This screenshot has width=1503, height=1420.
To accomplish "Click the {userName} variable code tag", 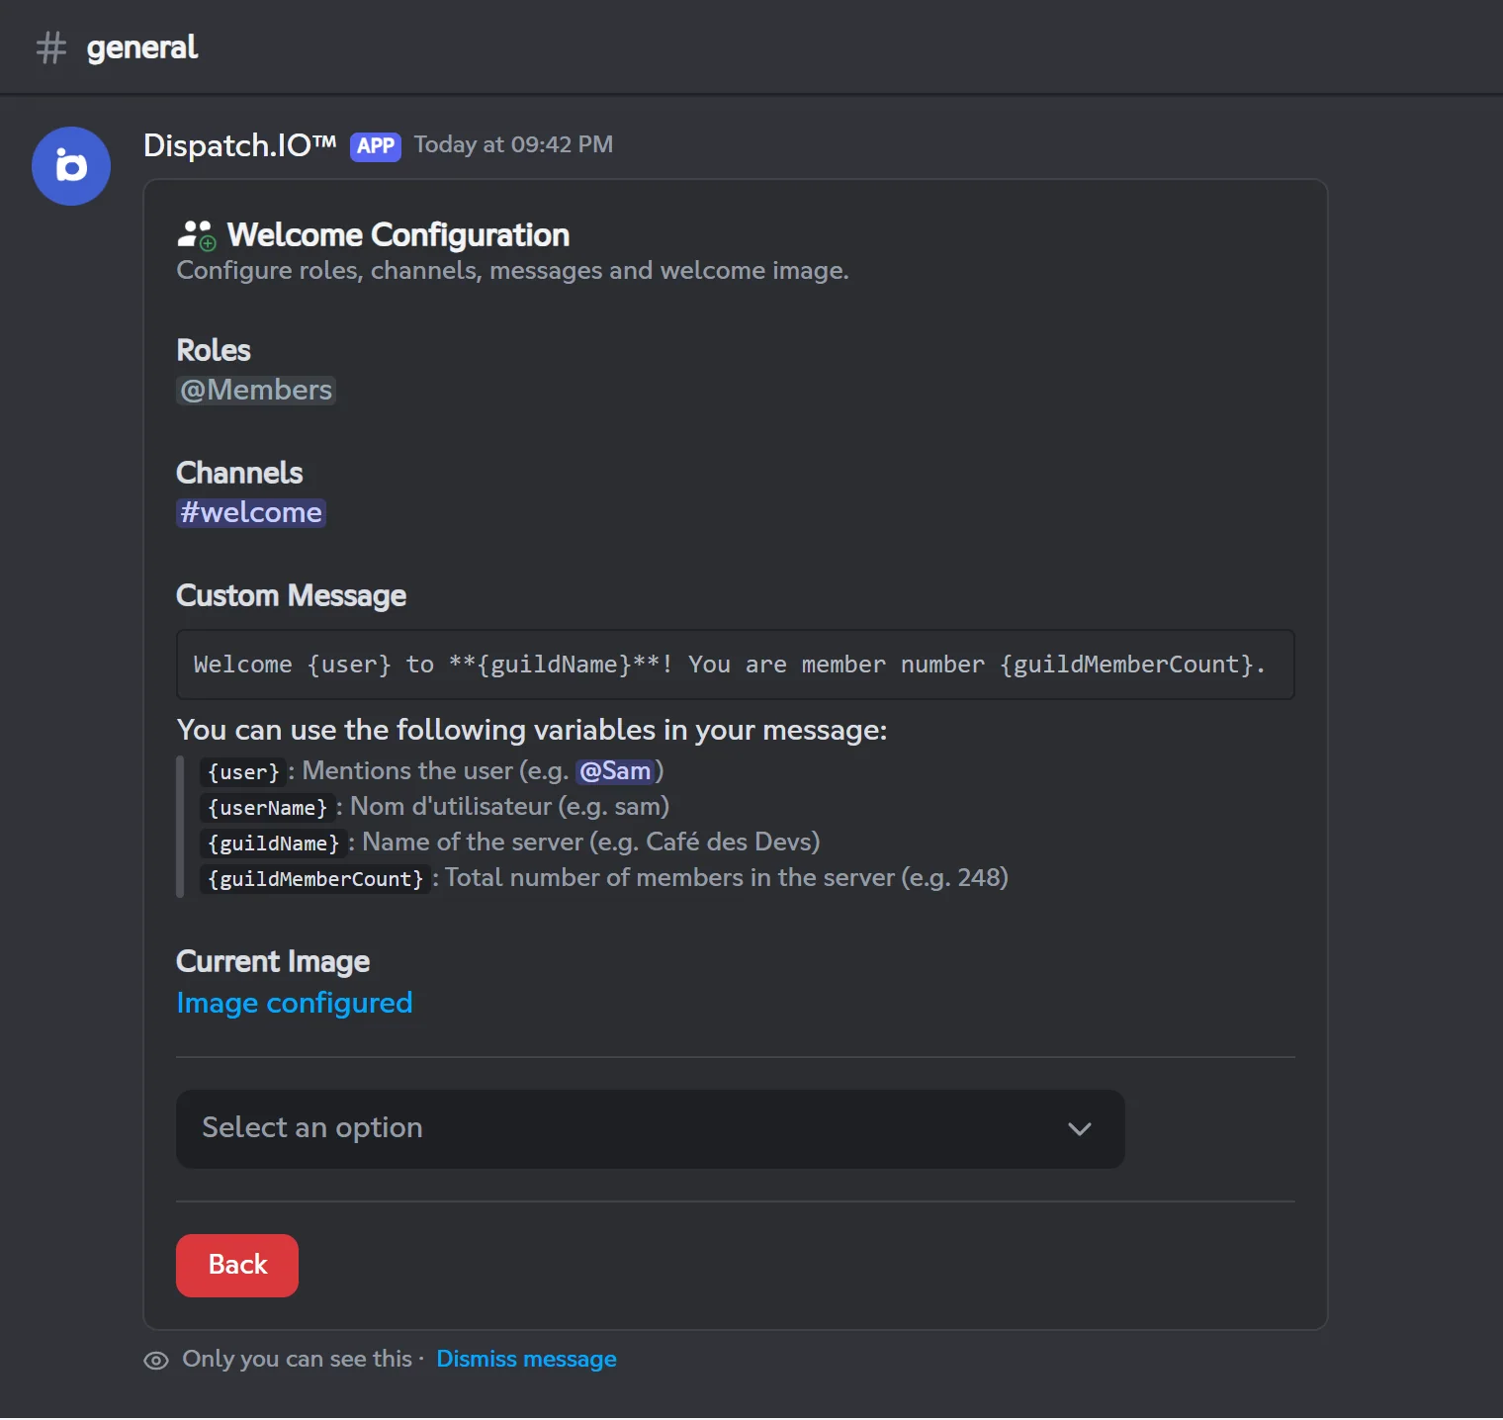I will pyautogui.click(x=267, y=808).
